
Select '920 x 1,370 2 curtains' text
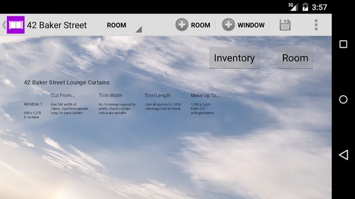(x=33, y=115)
